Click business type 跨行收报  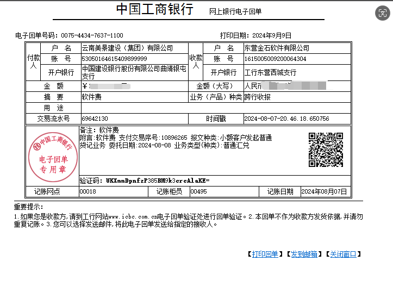(x=258, y=97)
